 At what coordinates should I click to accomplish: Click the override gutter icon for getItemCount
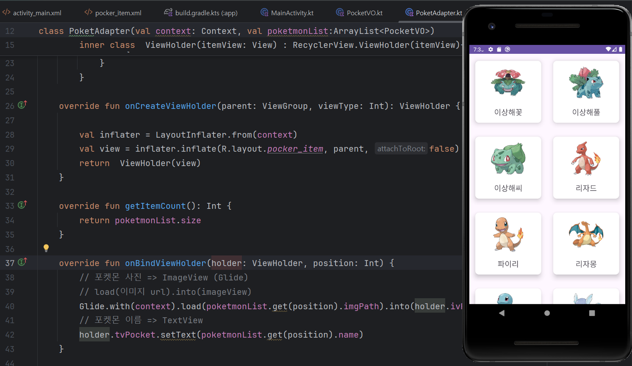point(22,205)
